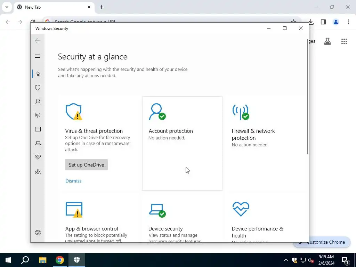Screen dimensions: 356x267
Task: Switch to Chrome from taskbar
Action: [60, 260]
